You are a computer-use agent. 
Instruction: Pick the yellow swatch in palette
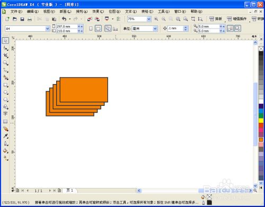(261, 121)
